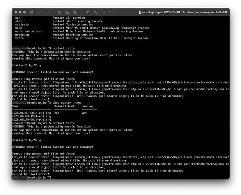Click the 'show system image' command text

(x=67, y=103)
